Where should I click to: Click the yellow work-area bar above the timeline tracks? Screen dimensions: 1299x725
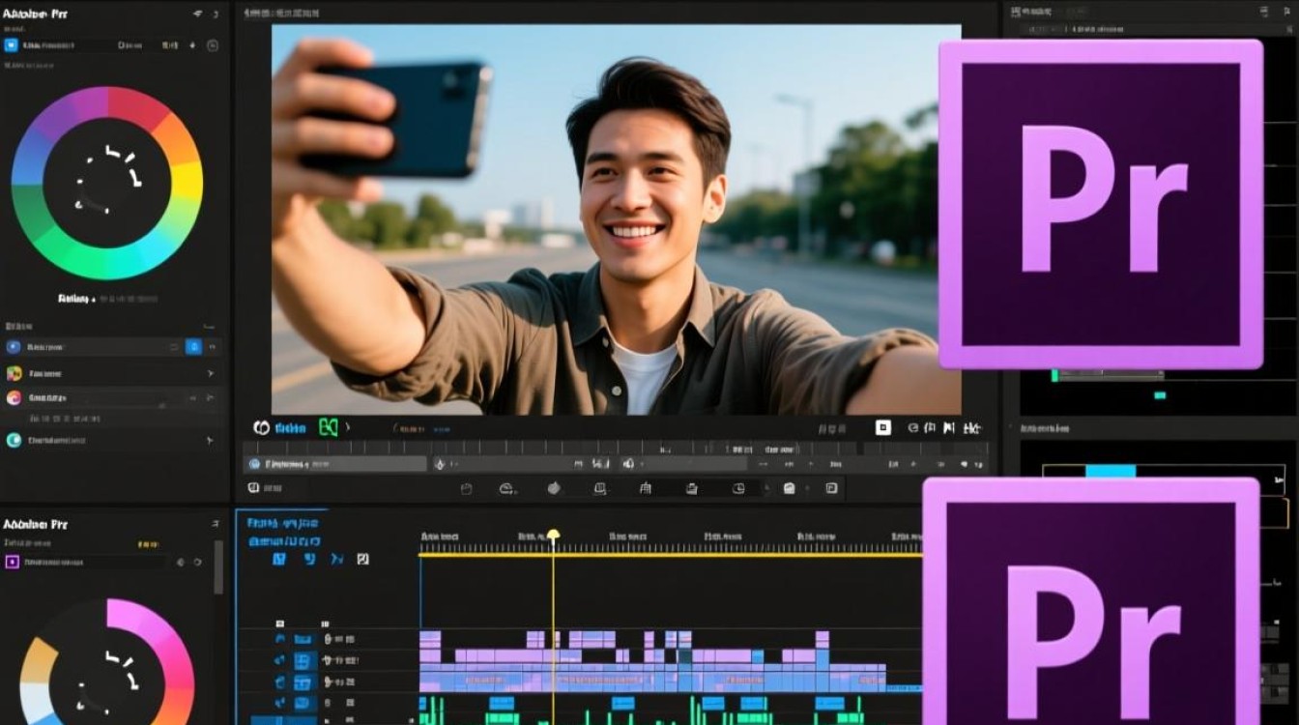tap(670, 554)
